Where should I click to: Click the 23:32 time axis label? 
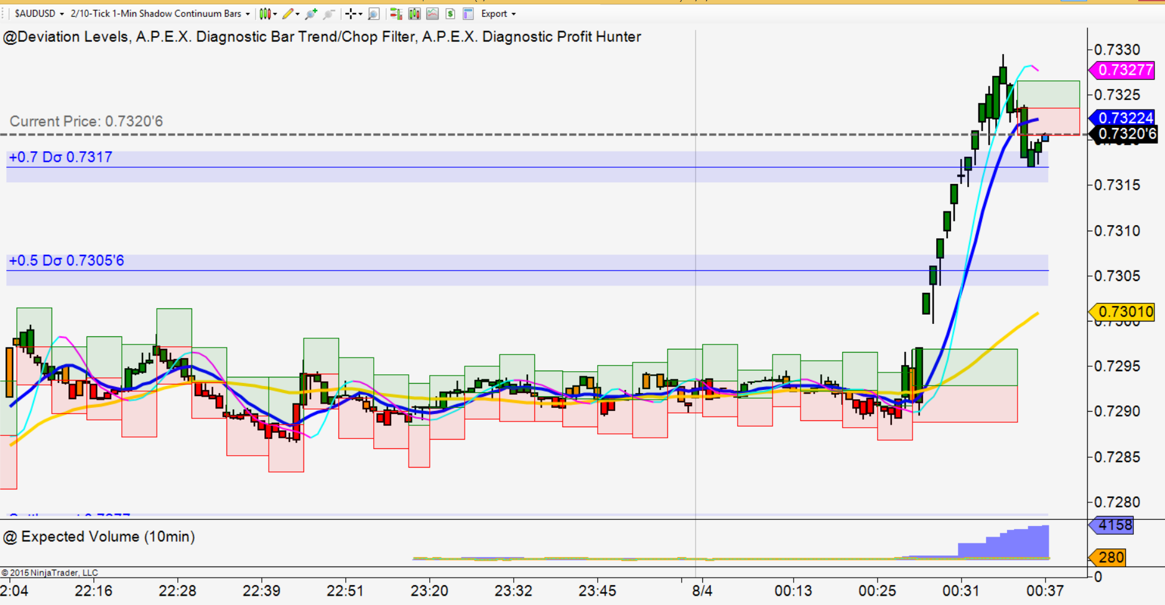[x=514, y=591]
